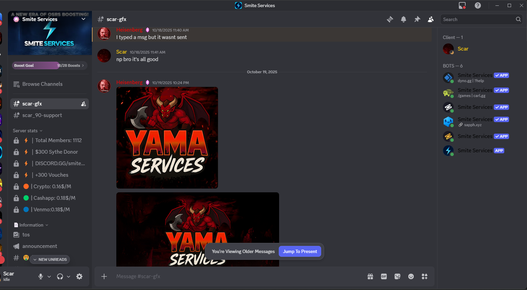Jump To Present button
Image resolution: width=527 pixels, height=290 pixels.
(300, 251)
